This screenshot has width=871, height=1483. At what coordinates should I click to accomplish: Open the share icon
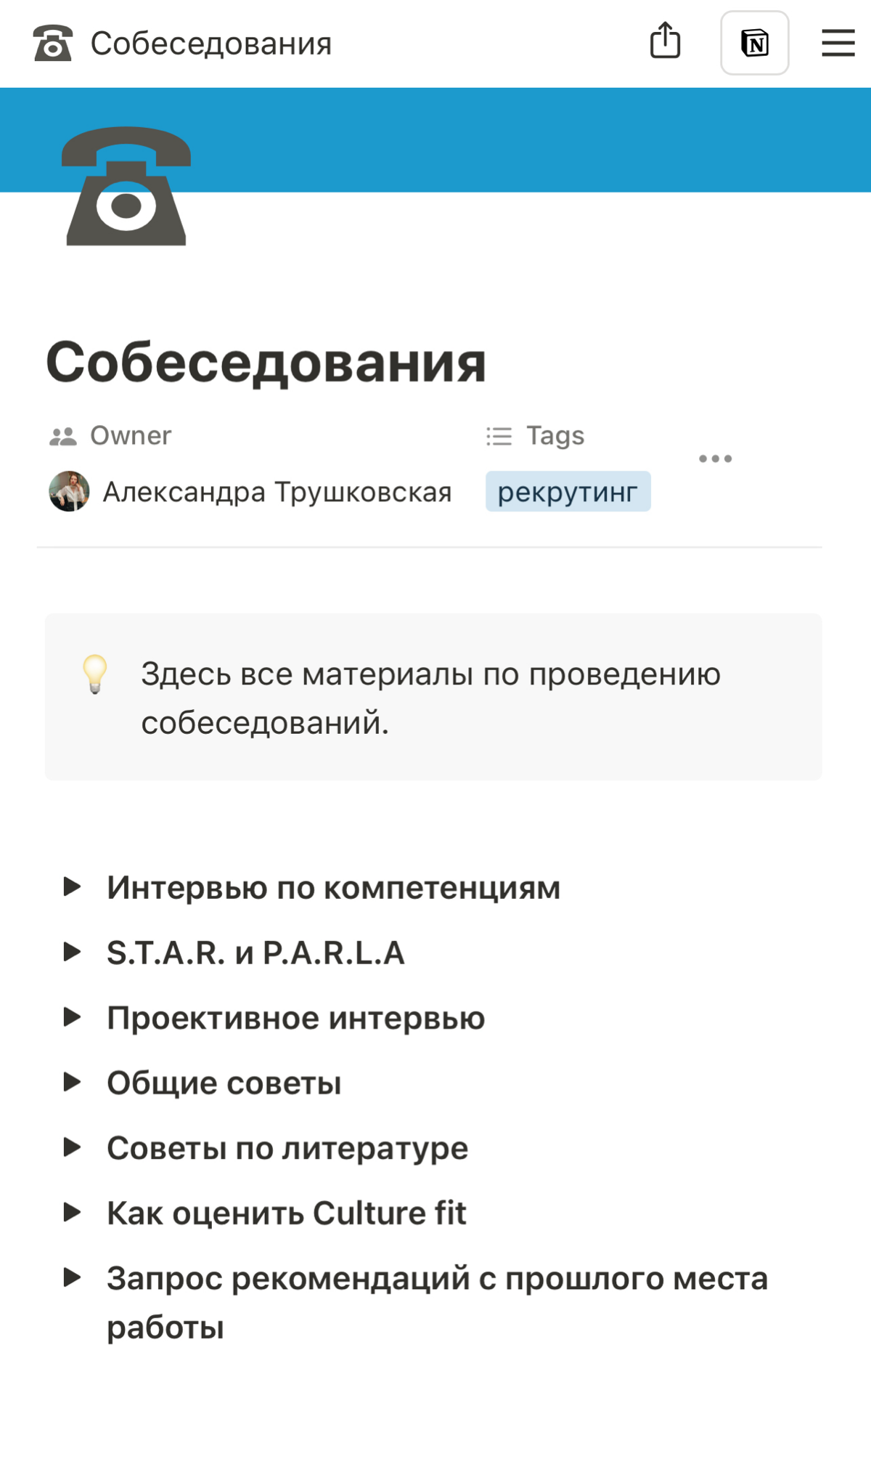pyautogui.click(x=666, y=42)
